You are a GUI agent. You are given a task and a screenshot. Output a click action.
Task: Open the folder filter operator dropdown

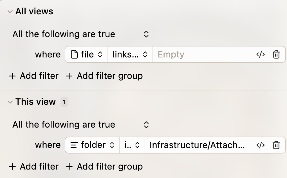(132, 145)
